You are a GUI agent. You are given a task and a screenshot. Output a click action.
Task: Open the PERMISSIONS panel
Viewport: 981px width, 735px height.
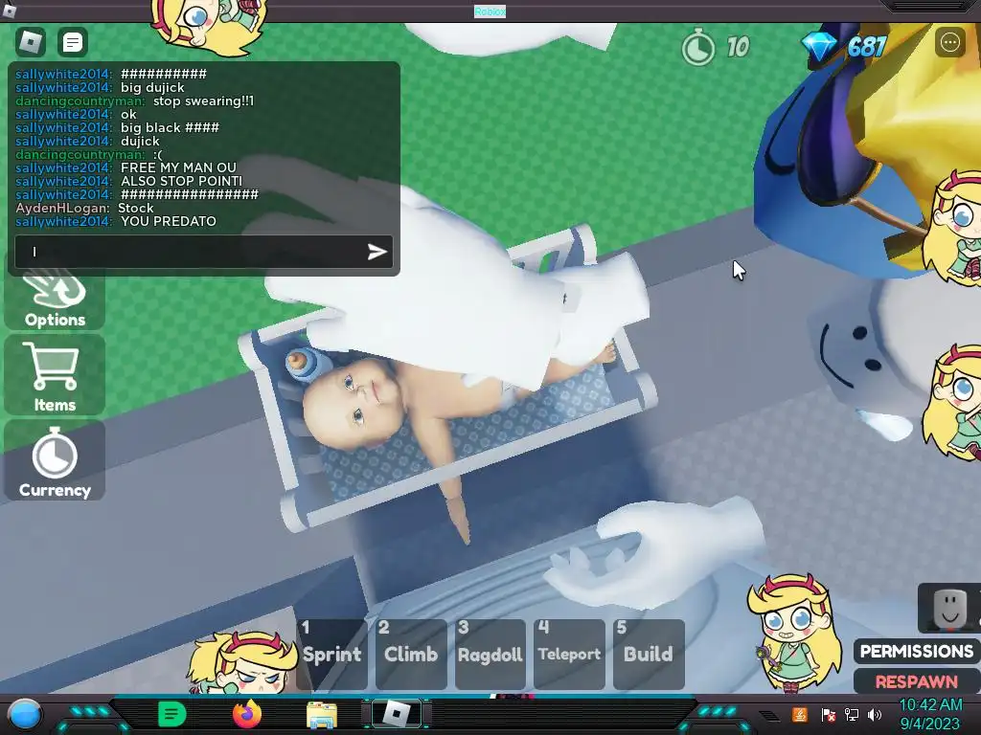pyautogui.click(x=917, y=651)
